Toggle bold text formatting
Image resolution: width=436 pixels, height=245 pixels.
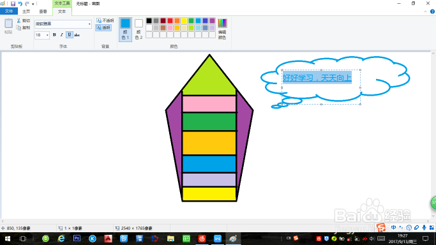(54, 34)
